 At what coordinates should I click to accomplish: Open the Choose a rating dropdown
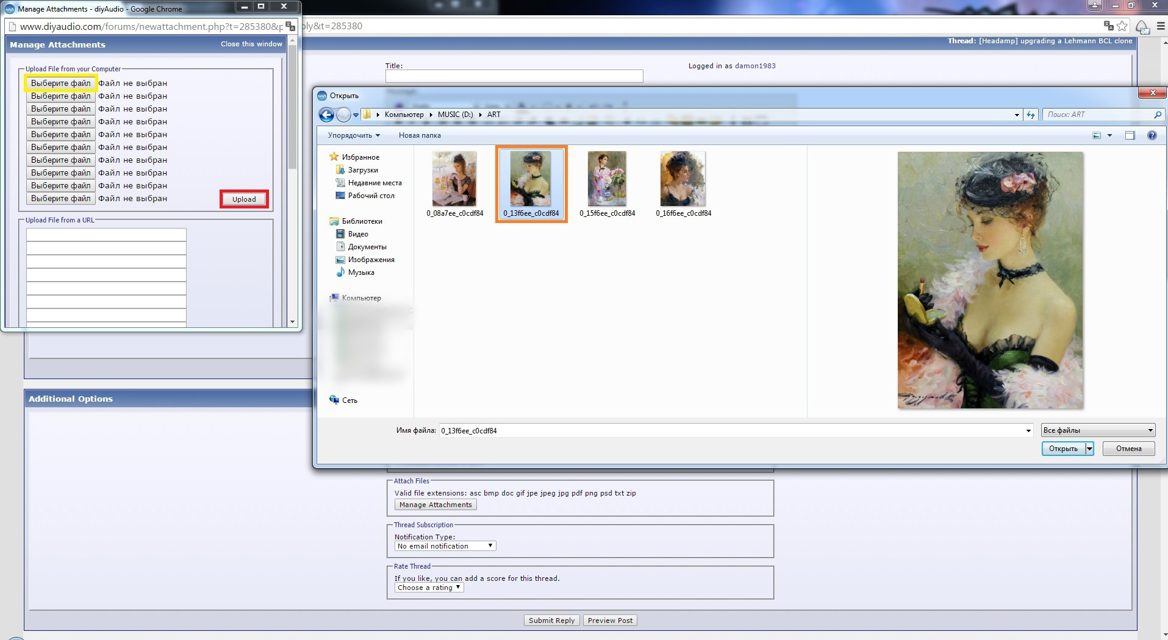[429, 588]
